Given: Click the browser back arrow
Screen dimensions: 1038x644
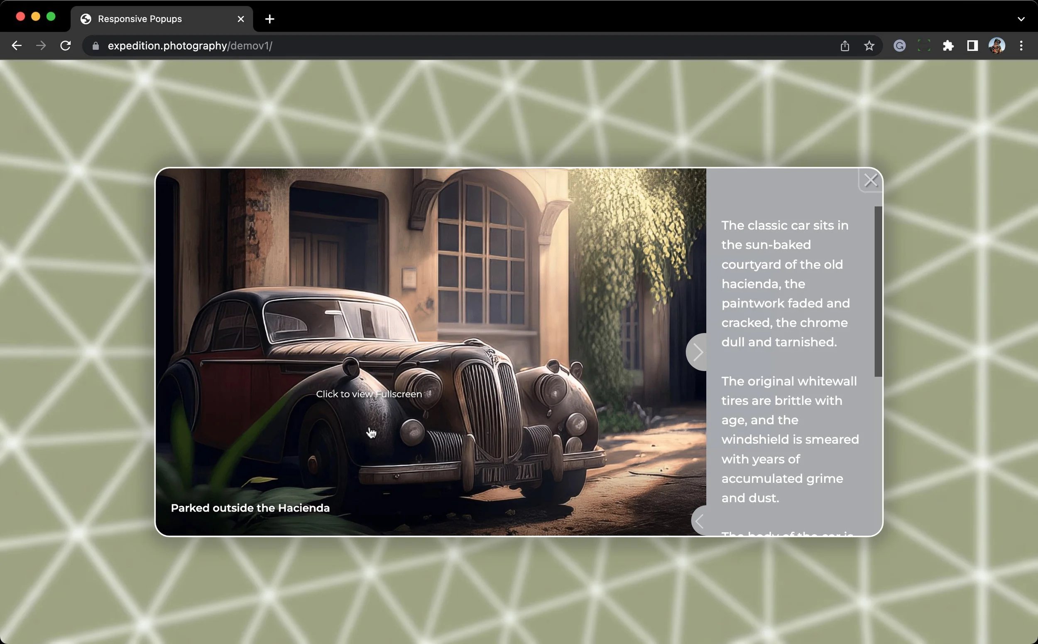Looking at the screenshot, I should click(x=17, y=46).
